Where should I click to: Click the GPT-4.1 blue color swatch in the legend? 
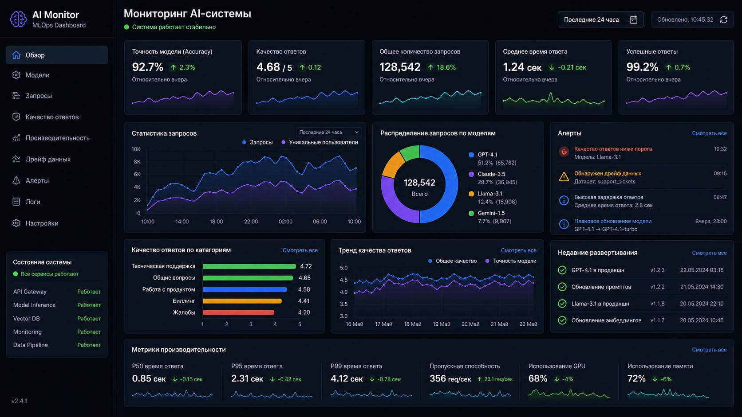471,155
